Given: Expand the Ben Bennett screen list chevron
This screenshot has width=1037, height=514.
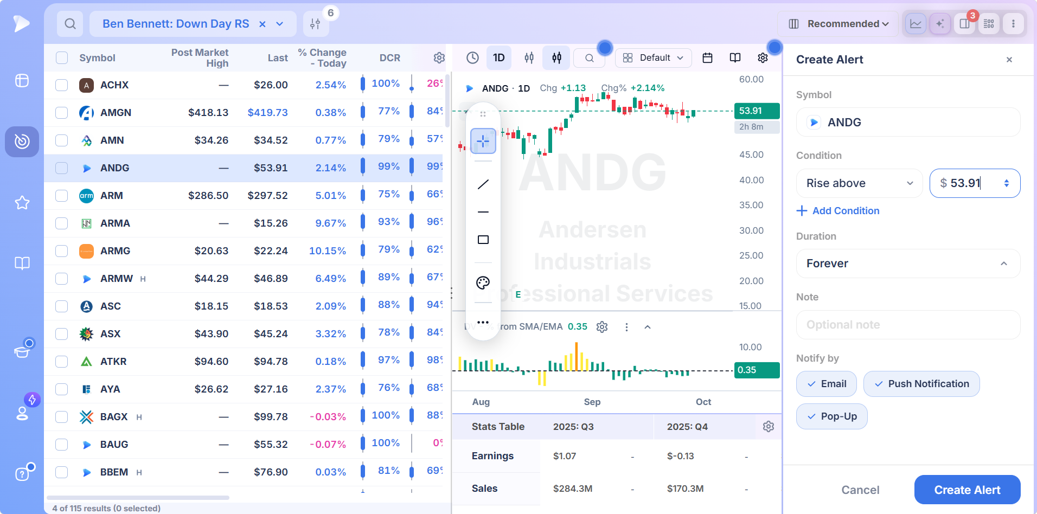Looking at the screenshot, I should pos(280,24).
